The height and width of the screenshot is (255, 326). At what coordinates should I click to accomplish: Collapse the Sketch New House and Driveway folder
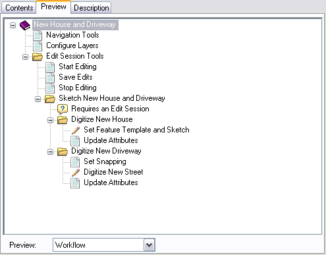tap(38, 99)
